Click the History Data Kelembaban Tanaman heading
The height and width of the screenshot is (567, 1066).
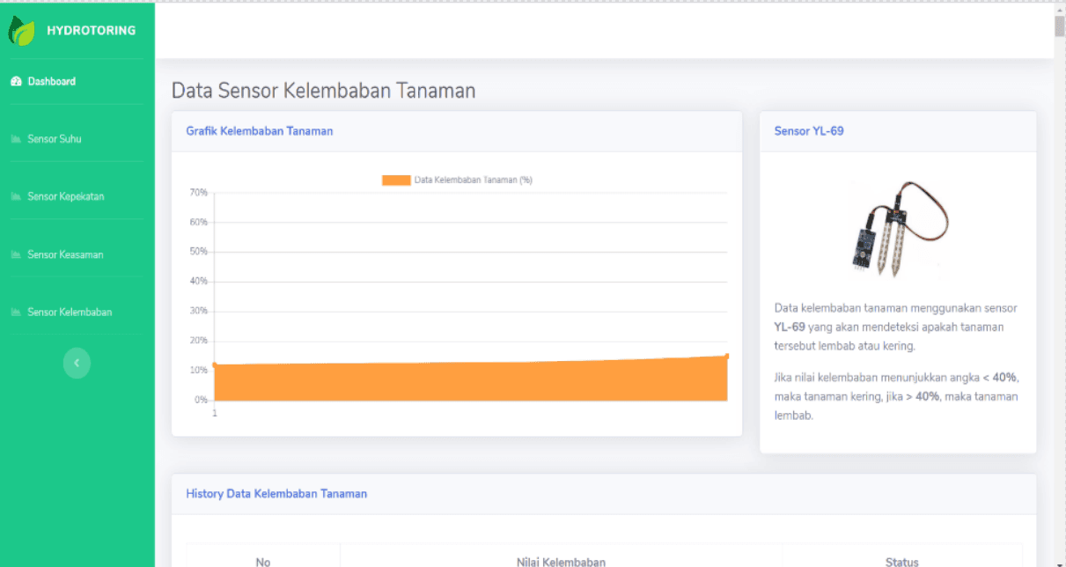[276, 494]
